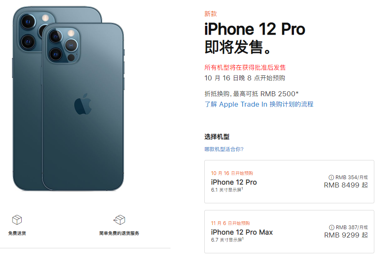Click the info icon beside RMB 387/月

(x=332, y=227)
